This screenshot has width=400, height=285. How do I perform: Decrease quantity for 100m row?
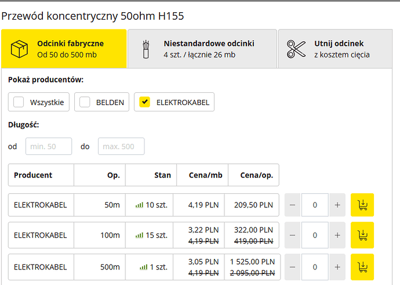pyautogui.click(x=293, y=235)
